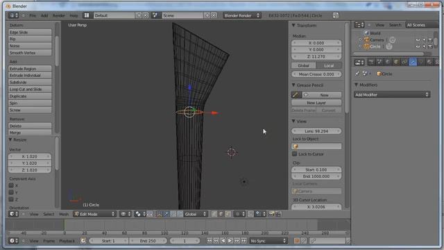Click the OpenGL render animation icon
Viewport: 444px width, 250px height.
(278, 214)
